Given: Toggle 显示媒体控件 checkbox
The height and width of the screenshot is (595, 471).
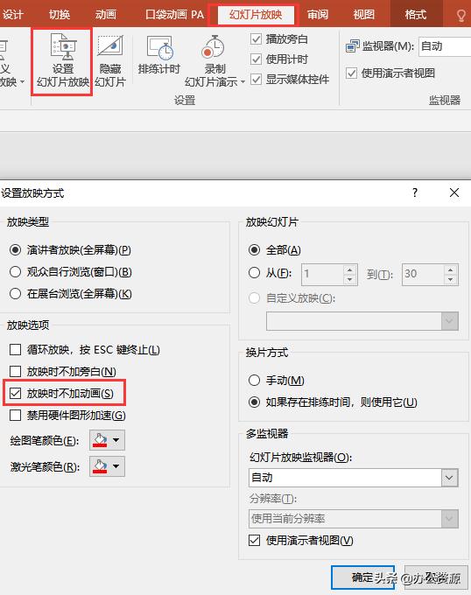Looking at the screenshot, I should pyautogui.click(x=257, y=80).
